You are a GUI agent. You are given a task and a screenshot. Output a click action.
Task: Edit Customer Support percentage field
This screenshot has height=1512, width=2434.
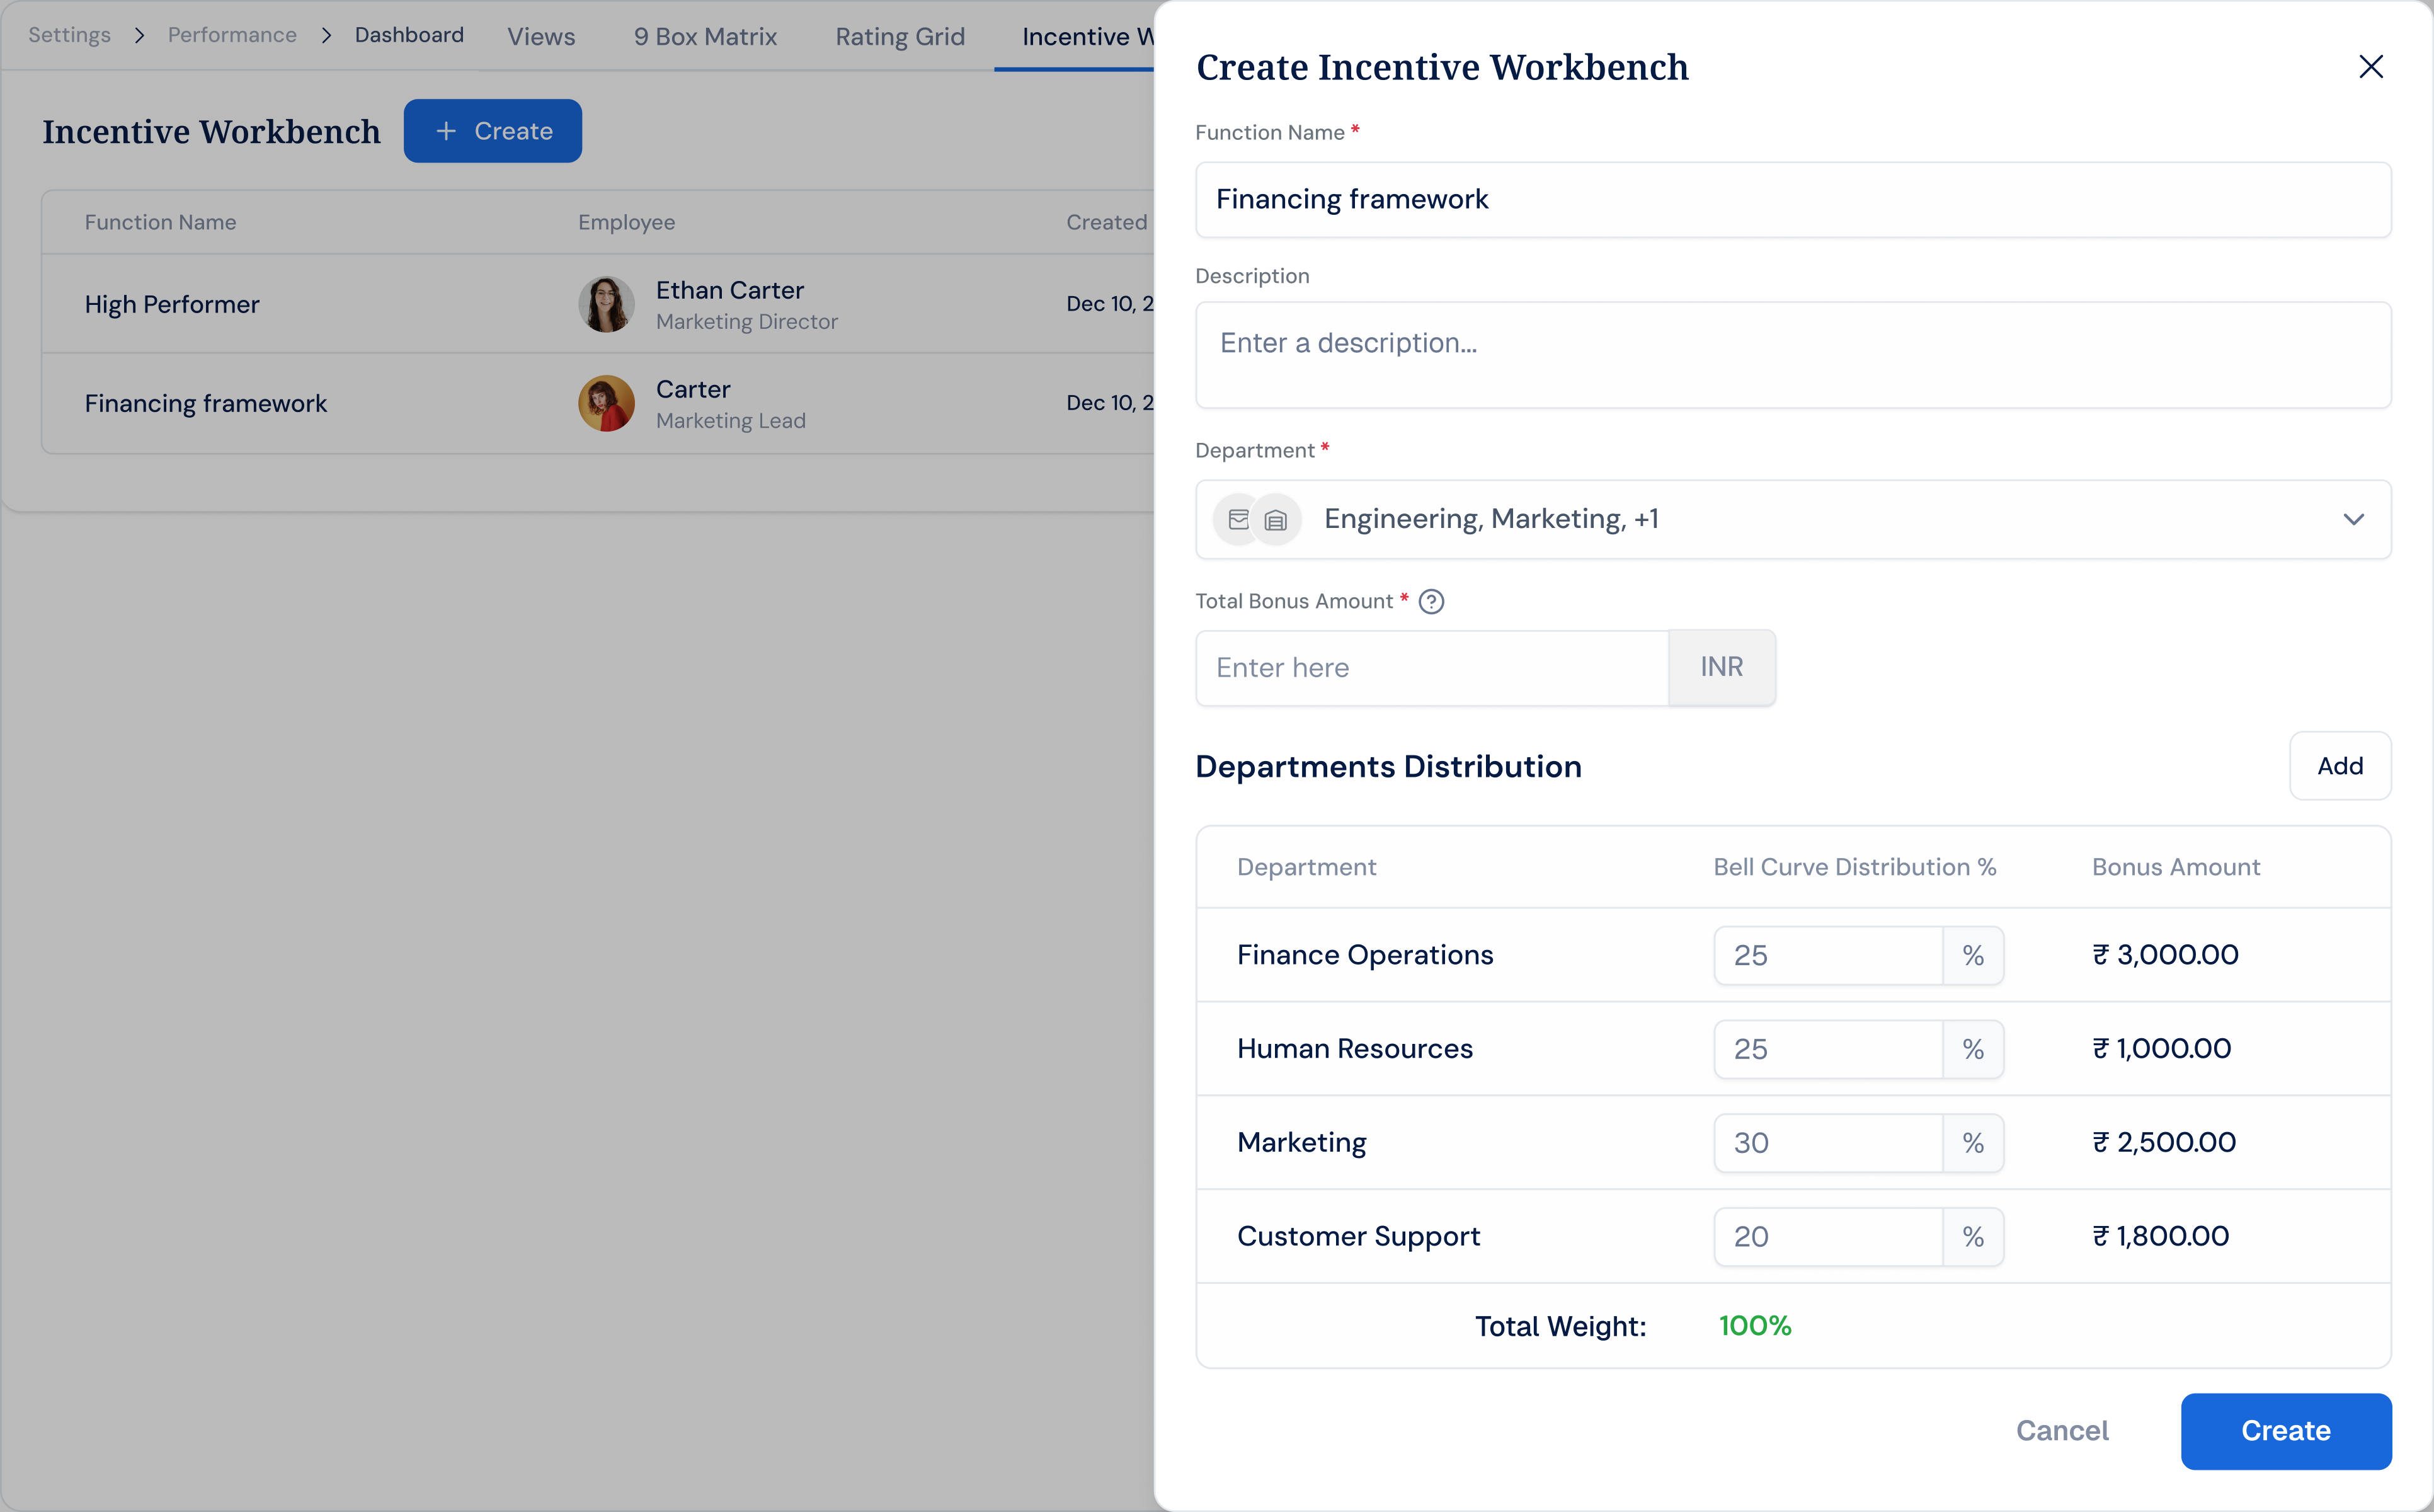(1827, 1237)
